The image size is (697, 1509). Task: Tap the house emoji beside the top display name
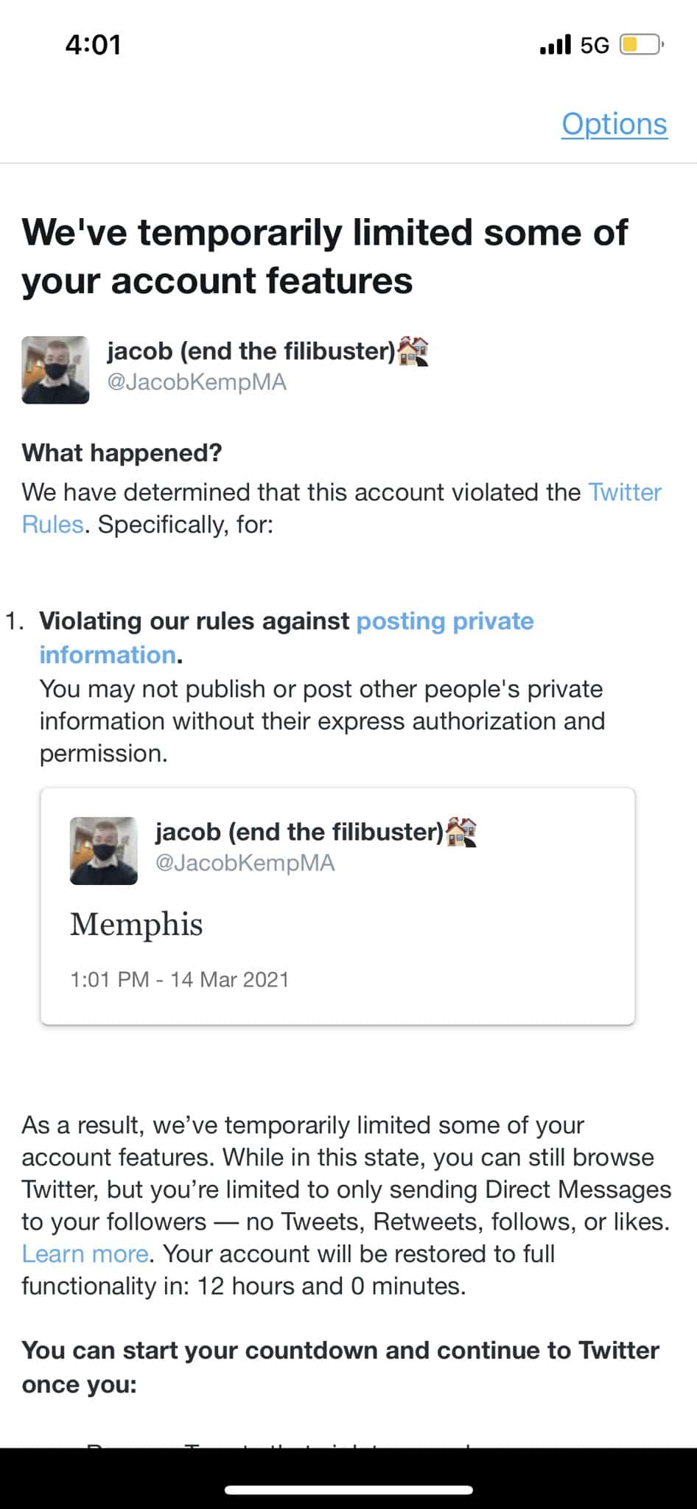[413, 351]
